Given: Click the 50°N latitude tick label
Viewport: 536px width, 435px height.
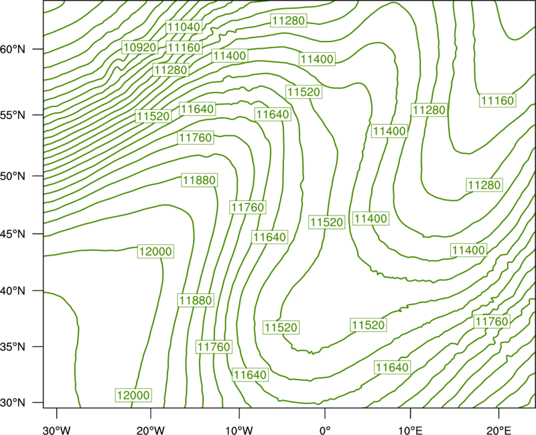Looking at the screenshot, I should click(14, 176).
